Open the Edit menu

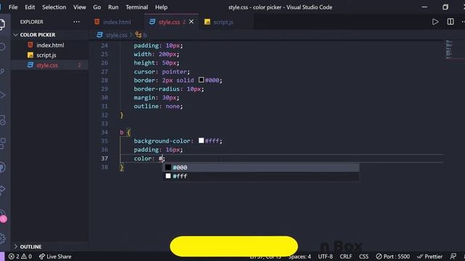tap(30, 7)
